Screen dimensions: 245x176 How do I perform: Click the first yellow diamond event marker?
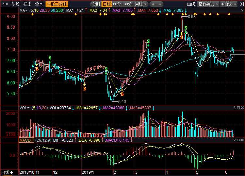(32, 14)
